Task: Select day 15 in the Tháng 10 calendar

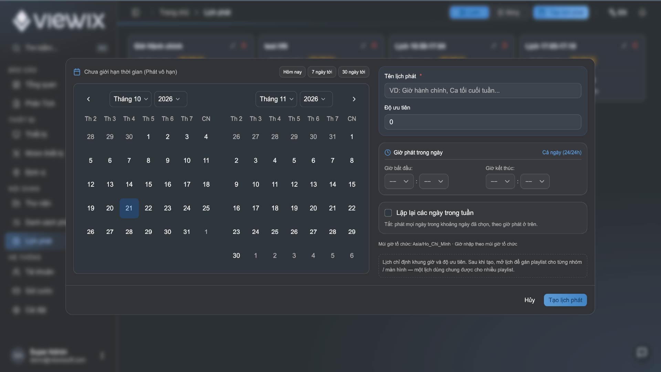Action: [148, 184]
